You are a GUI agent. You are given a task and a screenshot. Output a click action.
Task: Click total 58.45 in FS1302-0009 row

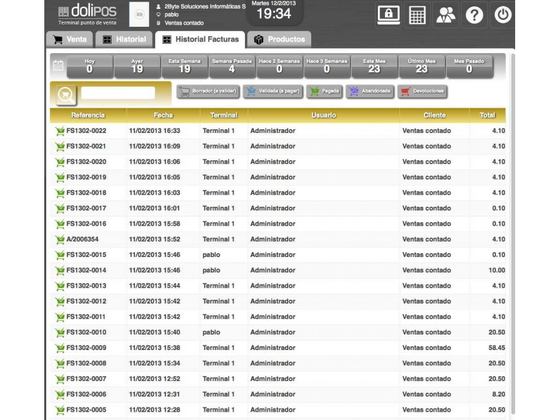pyautogui.click(x=497, y=348)
